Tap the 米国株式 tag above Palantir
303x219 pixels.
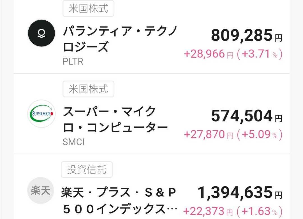click(x=88, y=8)
